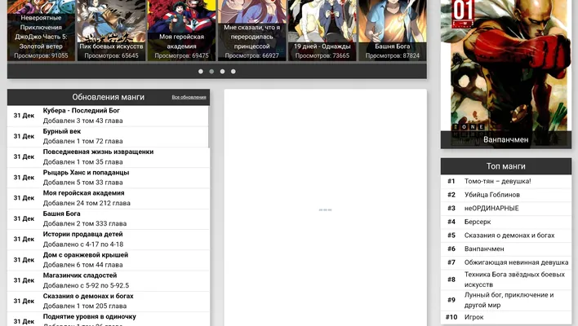The height and width of the screenshot is (326, 578).
Task: Open 'Моя геройская академия' in updates list
Action: coord(83,193)
